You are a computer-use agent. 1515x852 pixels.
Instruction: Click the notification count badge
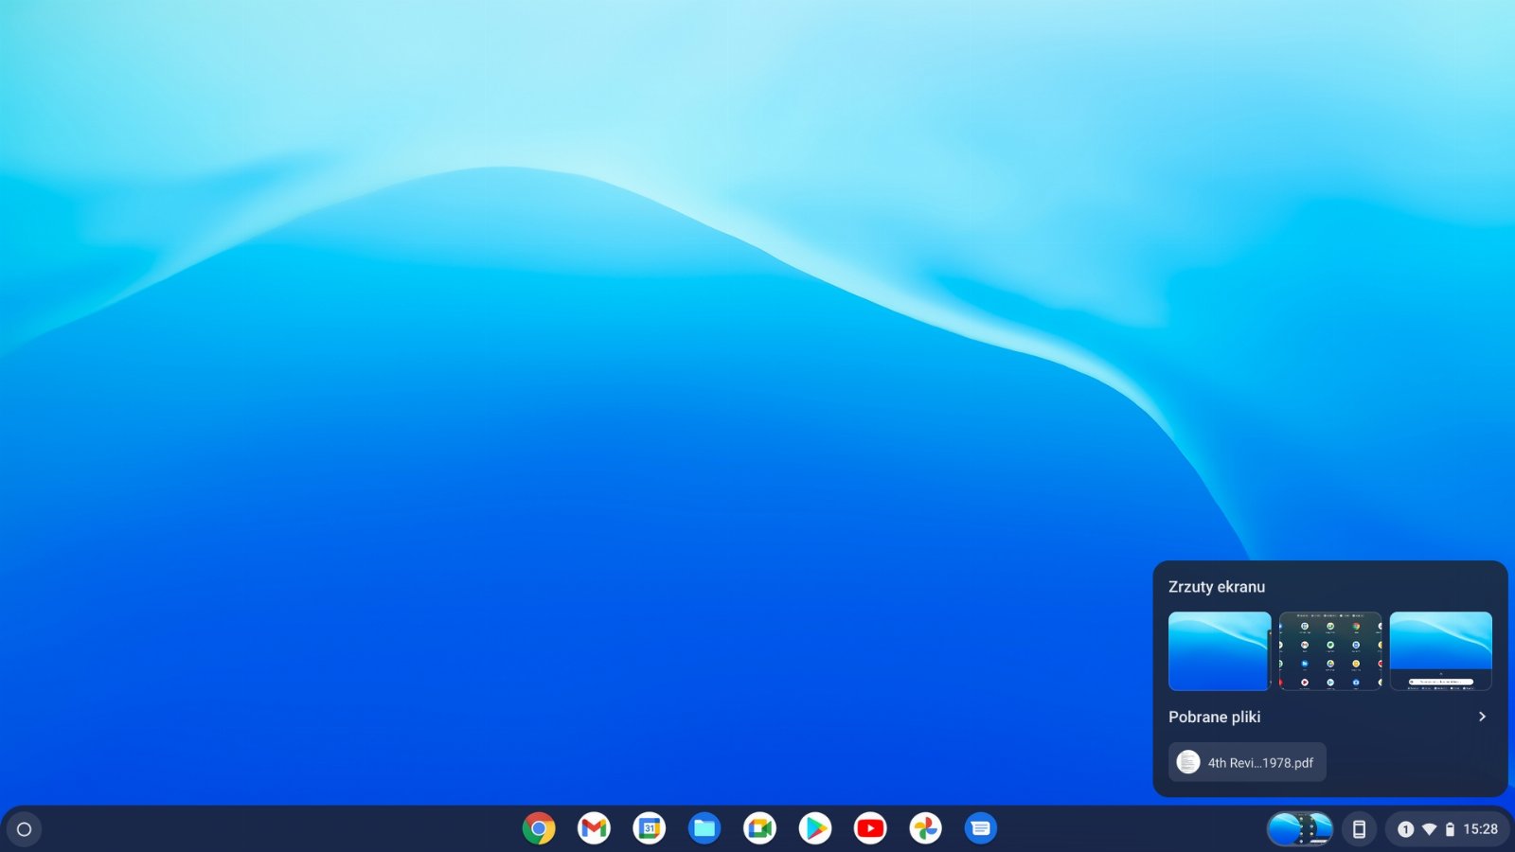click(x=1405, y=829)
